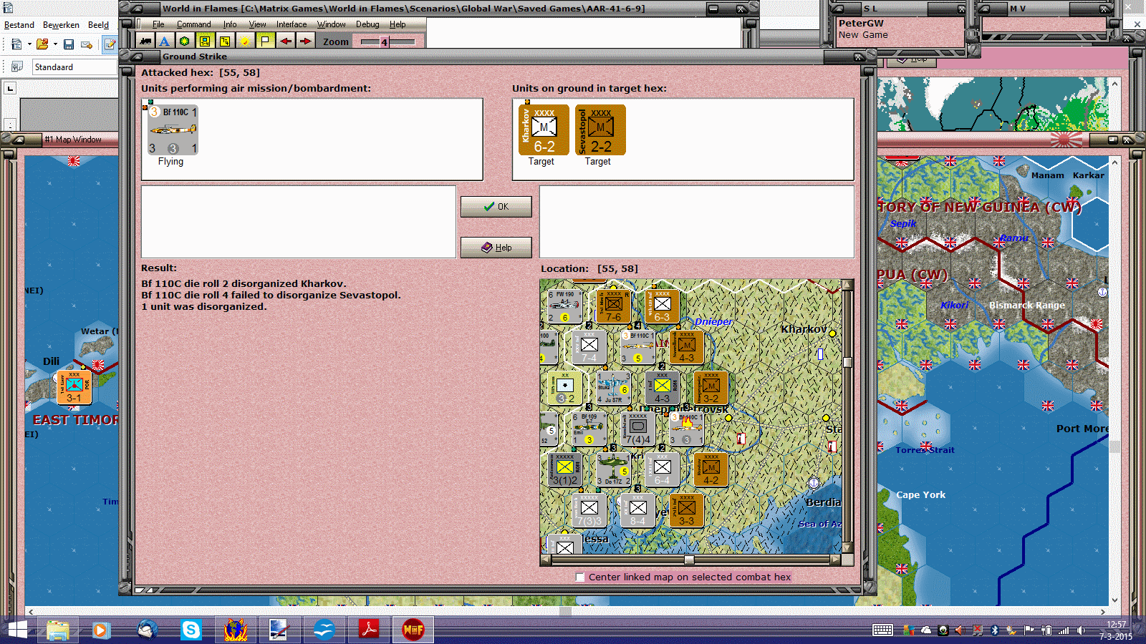Open the on-screen keyboard tray icon
Viewport: 1146px width, 644px height.
[882, 630]
